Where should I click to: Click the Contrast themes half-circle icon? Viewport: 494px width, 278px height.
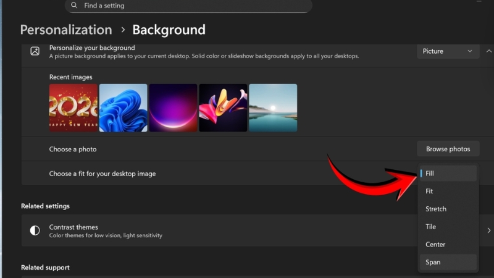(35, 230)
